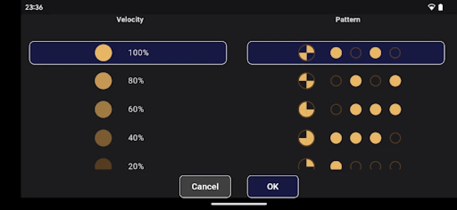457x210 pixels.
Task: Tap the Wi-Fi icon in the status bar
Action: click(432, 7)
